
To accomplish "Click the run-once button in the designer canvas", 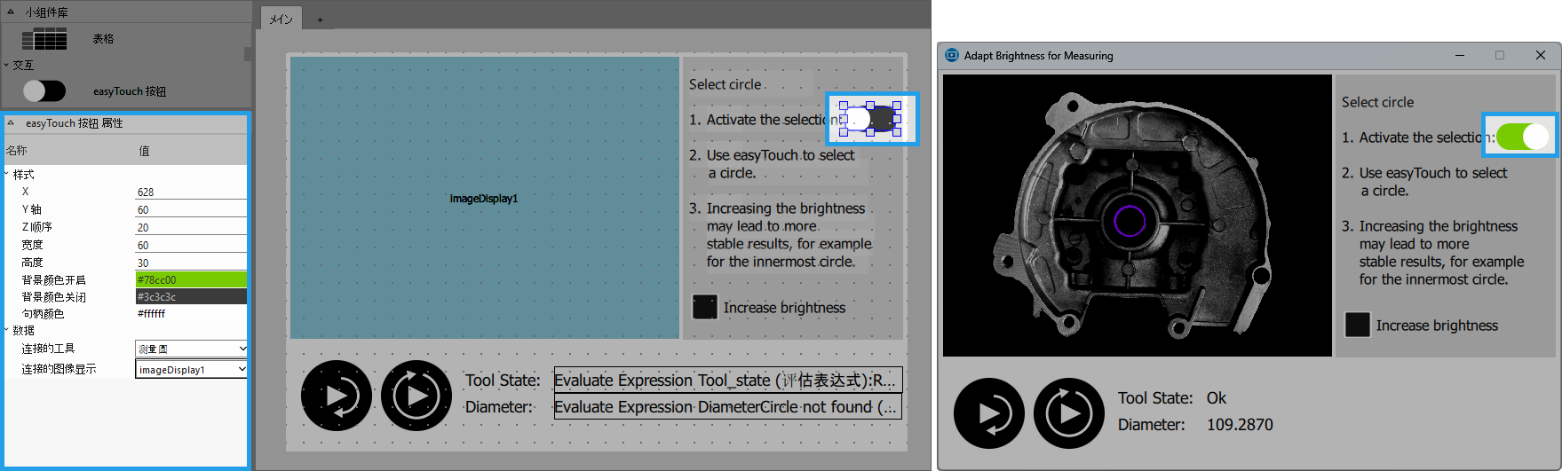I will click(x=337, y=396).
